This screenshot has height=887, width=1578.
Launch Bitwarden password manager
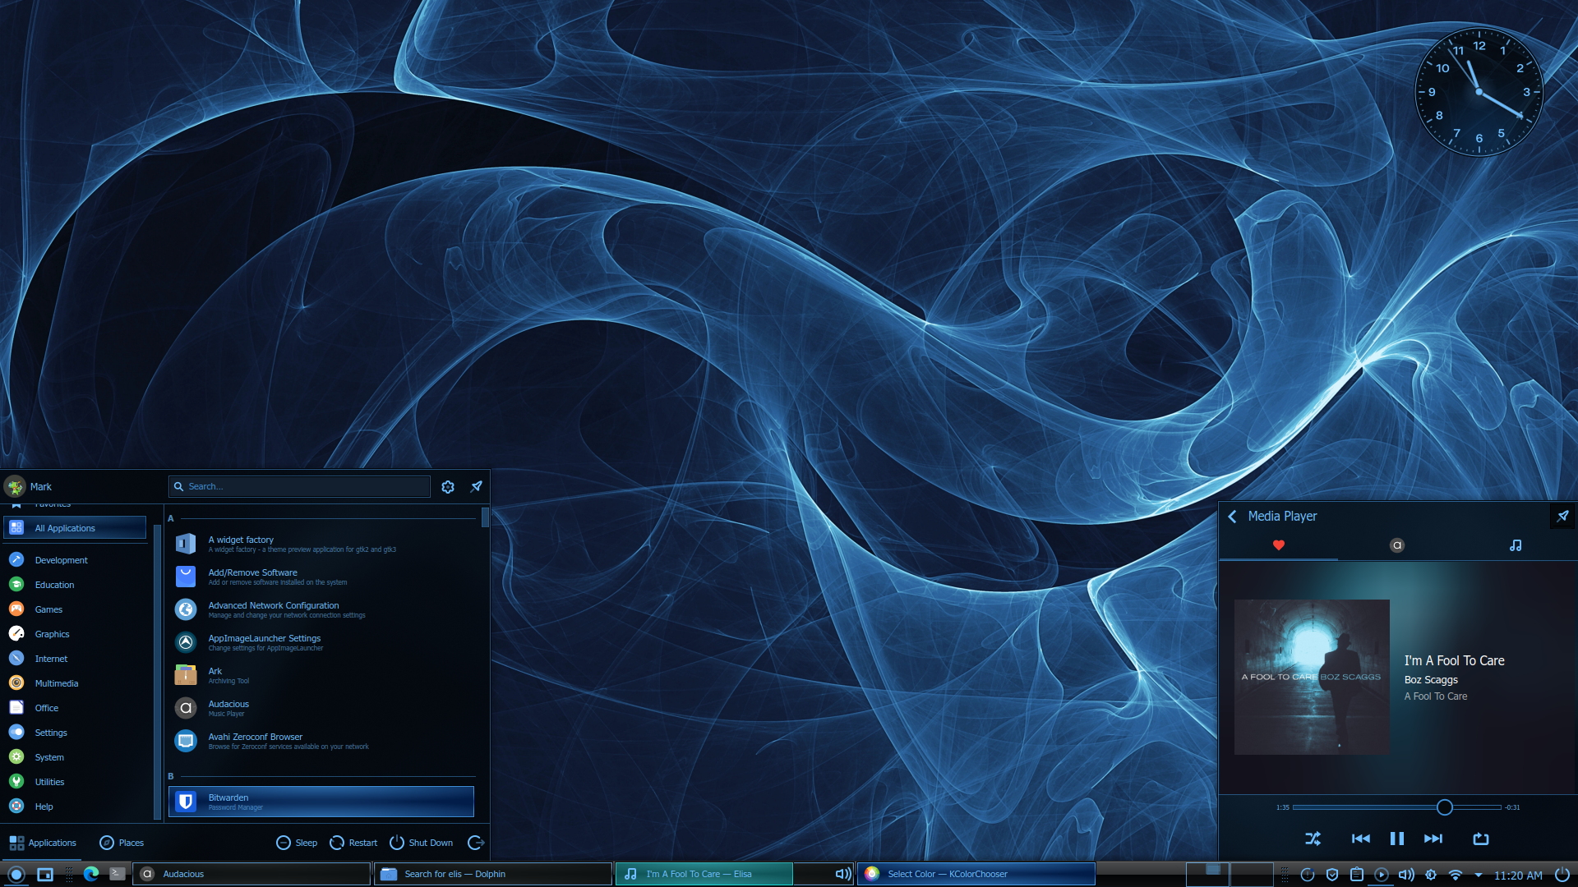(x=321, y=802)
